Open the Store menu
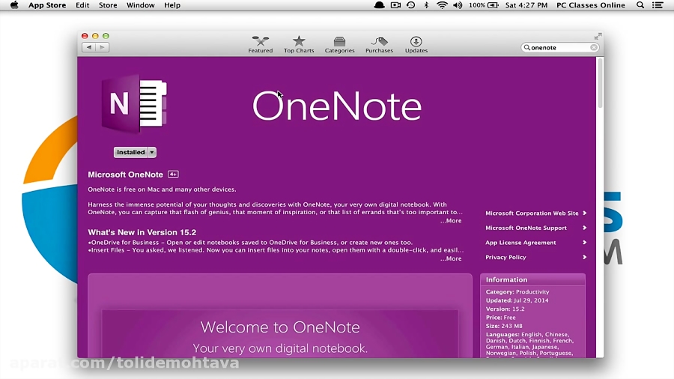This screenshot has height=379, width=674. [x=108, y=5]
